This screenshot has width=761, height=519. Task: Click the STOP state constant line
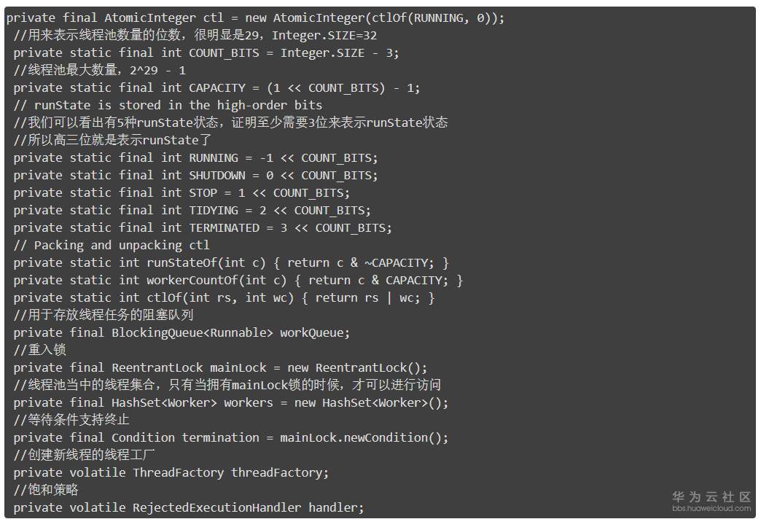tap(181, 192)
